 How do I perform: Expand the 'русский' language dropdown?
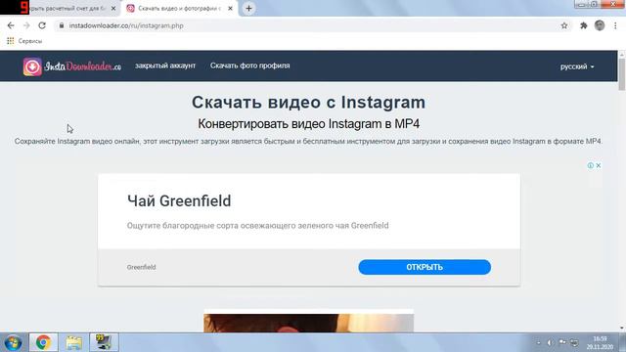click(577, 66)
